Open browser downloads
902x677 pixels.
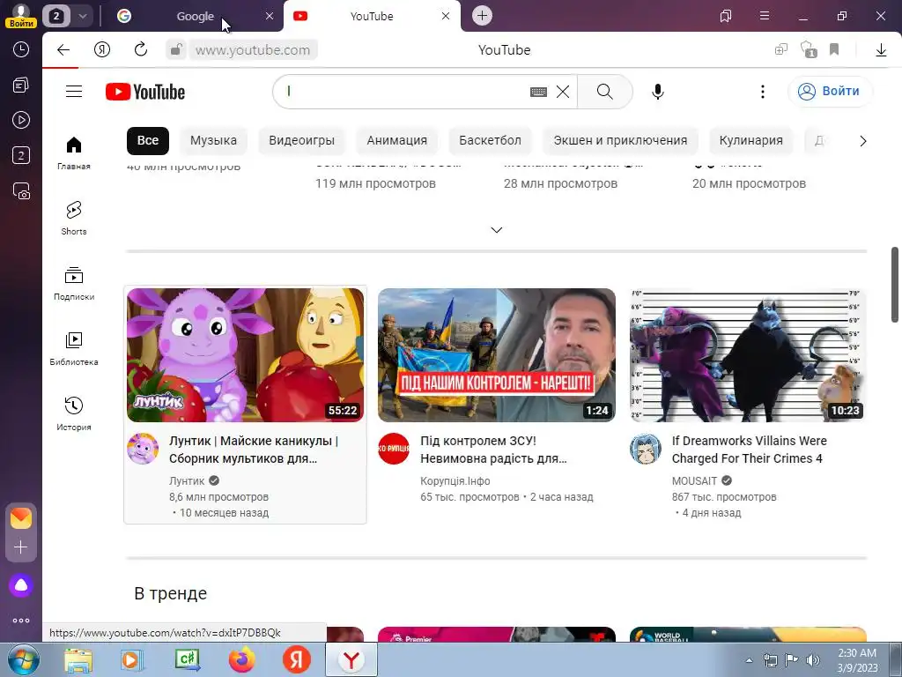pyautogui.click(x=881, y=50)
